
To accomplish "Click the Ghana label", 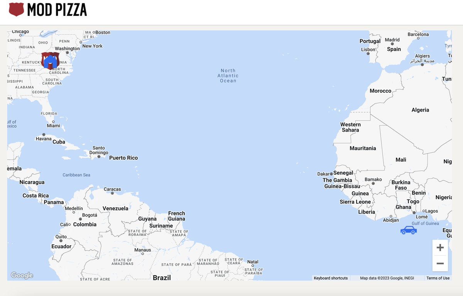I will 404,207.
